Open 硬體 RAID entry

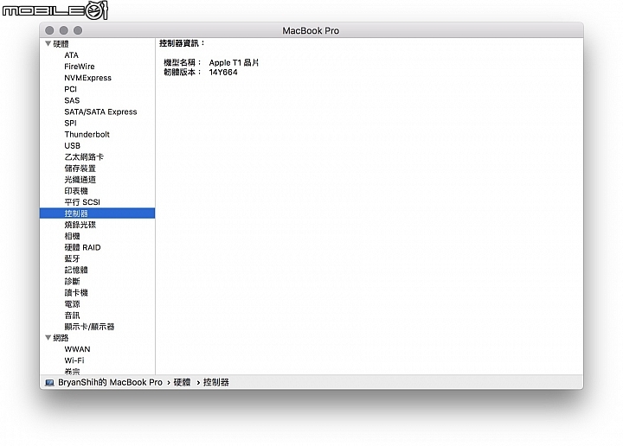point(83,247)
